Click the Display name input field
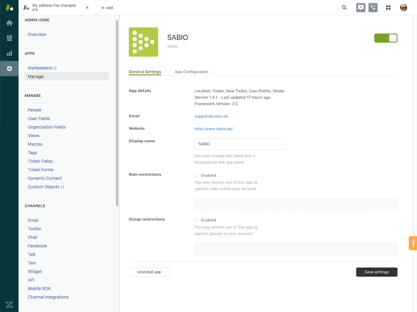The height and width of the screenshot is (312, 417). click(x=240, y=144)
